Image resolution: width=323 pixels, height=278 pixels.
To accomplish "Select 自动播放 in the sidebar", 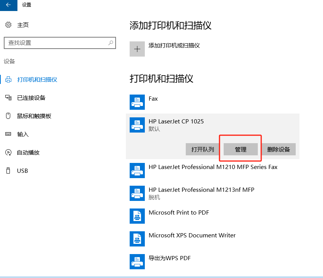I will [28, 152].
